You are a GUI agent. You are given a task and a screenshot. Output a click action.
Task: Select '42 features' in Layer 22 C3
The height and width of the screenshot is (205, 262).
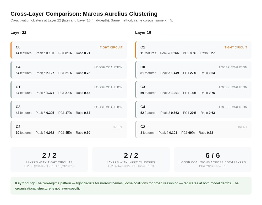24,113
